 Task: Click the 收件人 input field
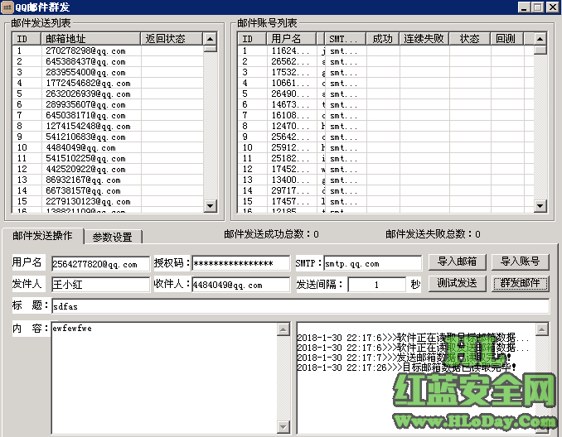(241, 285)
